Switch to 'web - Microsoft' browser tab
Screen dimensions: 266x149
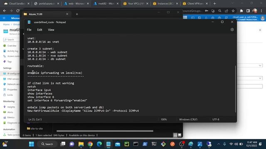pos(76,4)
